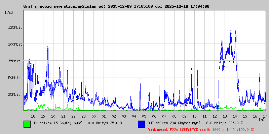Viewport: 269px width, 134px height.
Task: Click the start date '2025-12-09 17:05:00' in title
Action: click(x=130, y=6)
